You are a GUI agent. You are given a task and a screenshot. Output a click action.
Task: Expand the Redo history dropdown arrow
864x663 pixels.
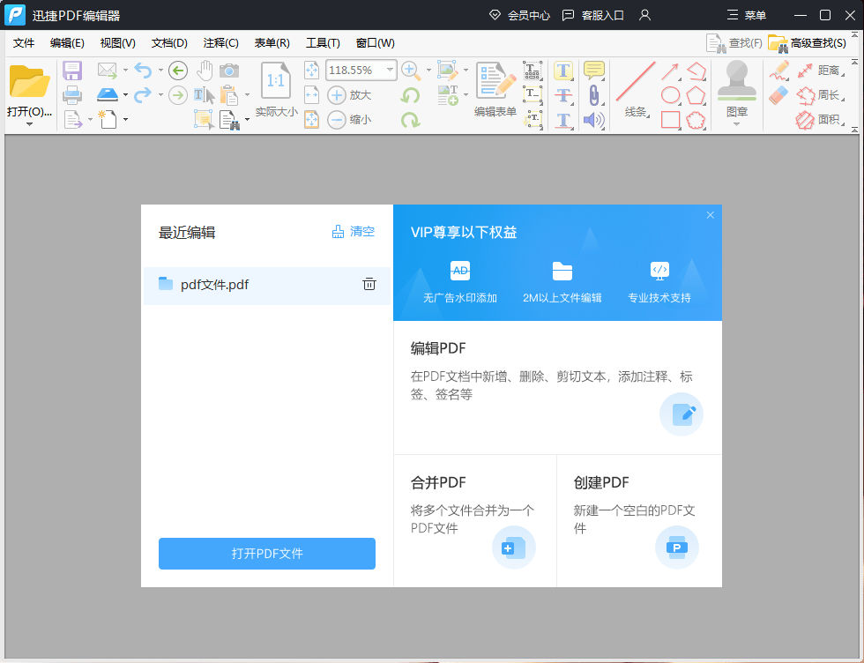point(160,95)
